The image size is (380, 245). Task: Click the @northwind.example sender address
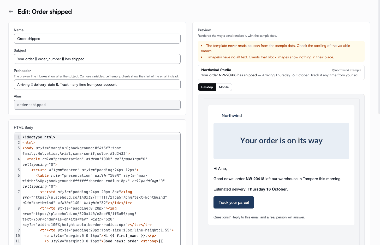point(347,70)
